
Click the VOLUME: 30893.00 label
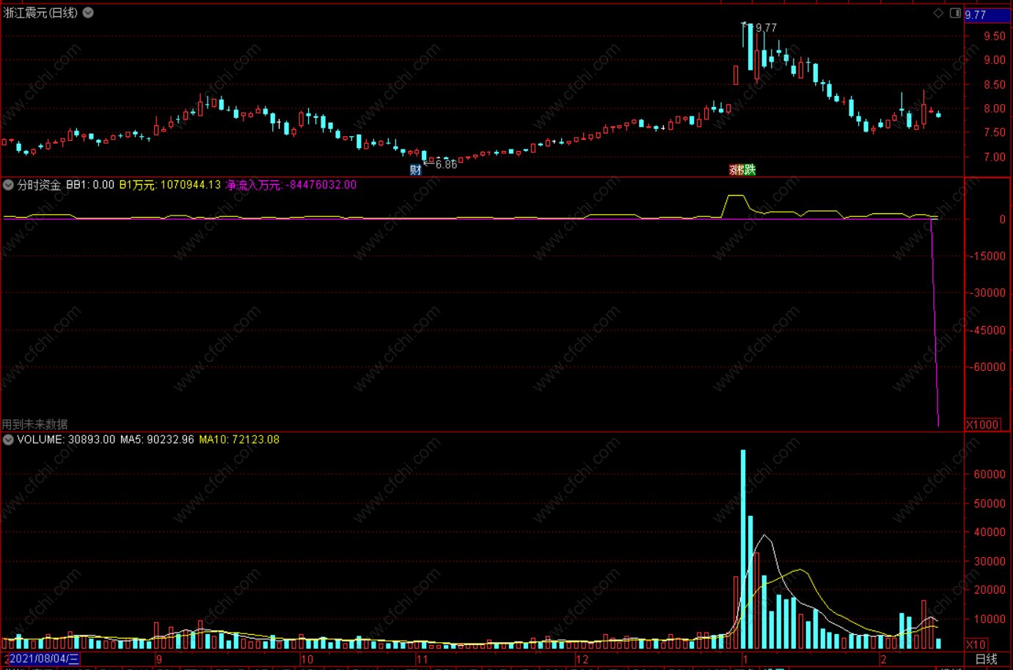(x=66, y=440)
